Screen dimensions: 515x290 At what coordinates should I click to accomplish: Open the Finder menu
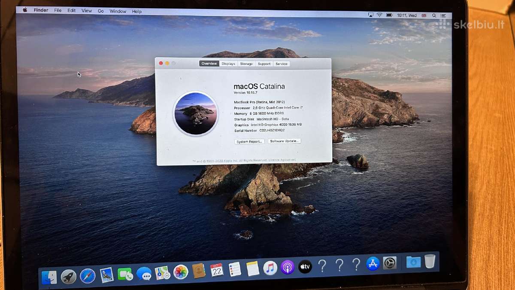pos(41,10)
